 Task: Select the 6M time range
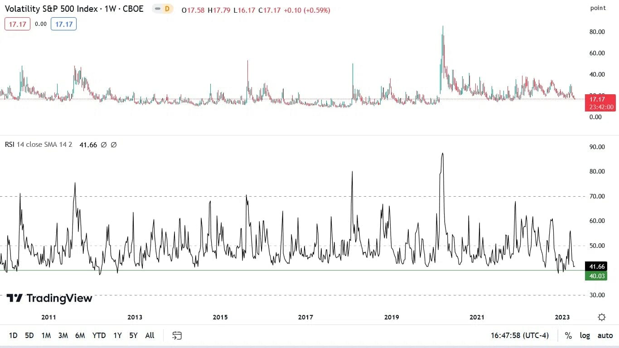tap(80, 336)
